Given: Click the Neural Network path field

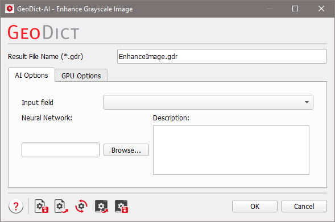Looking at the screenshot, I should pos(60,150).
